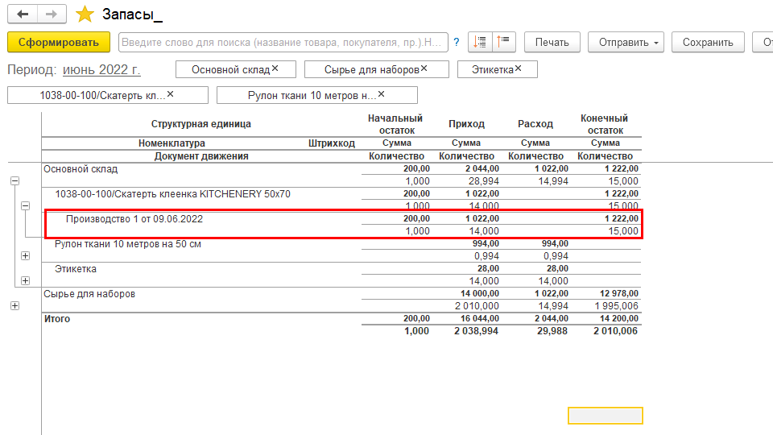Collapse the Основной склад group

pyautogui.click(x=14, y=181)
